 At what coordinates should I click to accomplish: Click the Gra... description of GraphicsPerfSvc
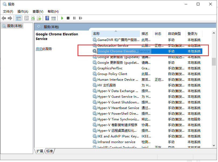[146, 68]
